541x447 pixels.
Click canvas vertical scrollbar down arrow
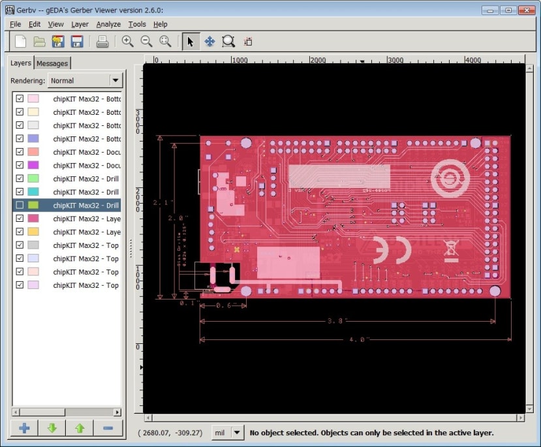click(530, 409)
